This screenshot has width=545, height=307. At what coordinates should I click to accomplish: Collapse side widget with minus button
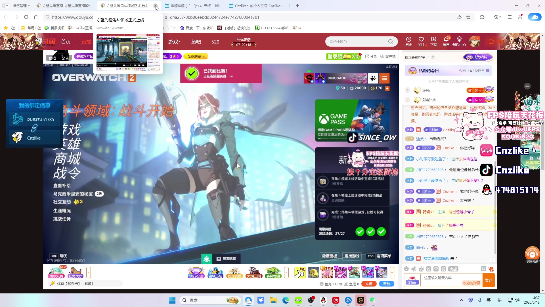527,86
